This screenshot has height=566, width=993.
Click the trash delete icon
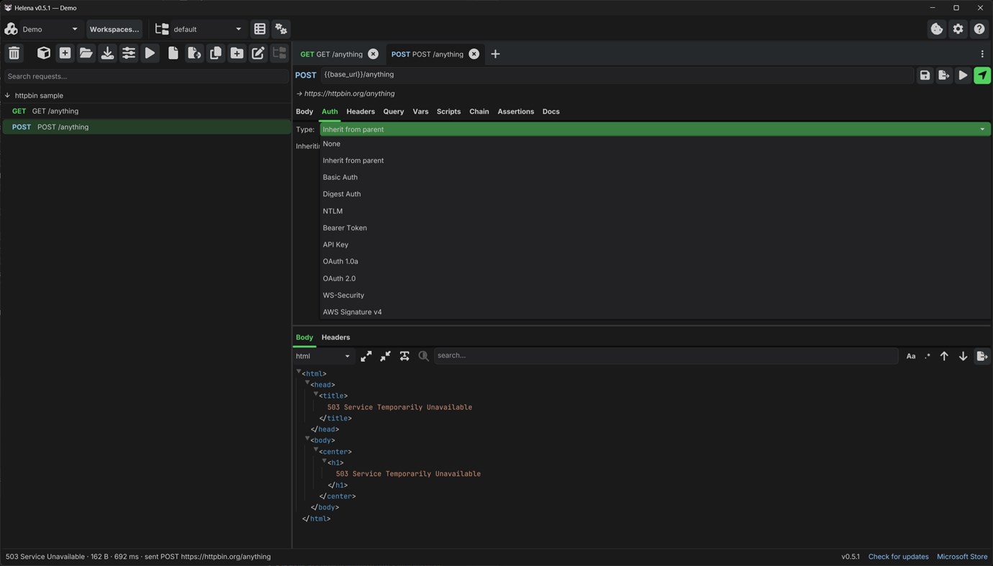(14, 53)
